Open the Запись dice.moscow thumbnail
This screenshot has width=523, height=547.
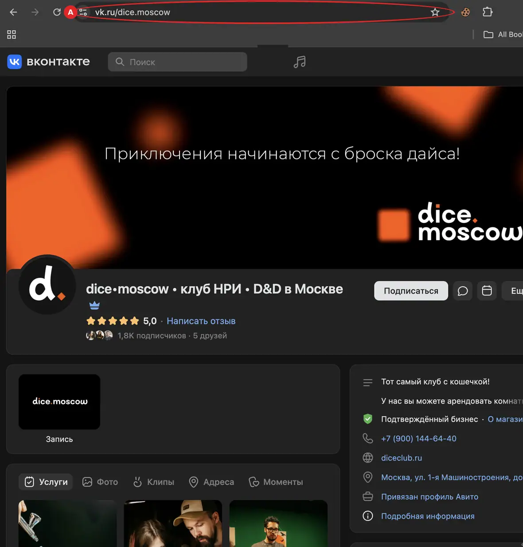[59, 402]
